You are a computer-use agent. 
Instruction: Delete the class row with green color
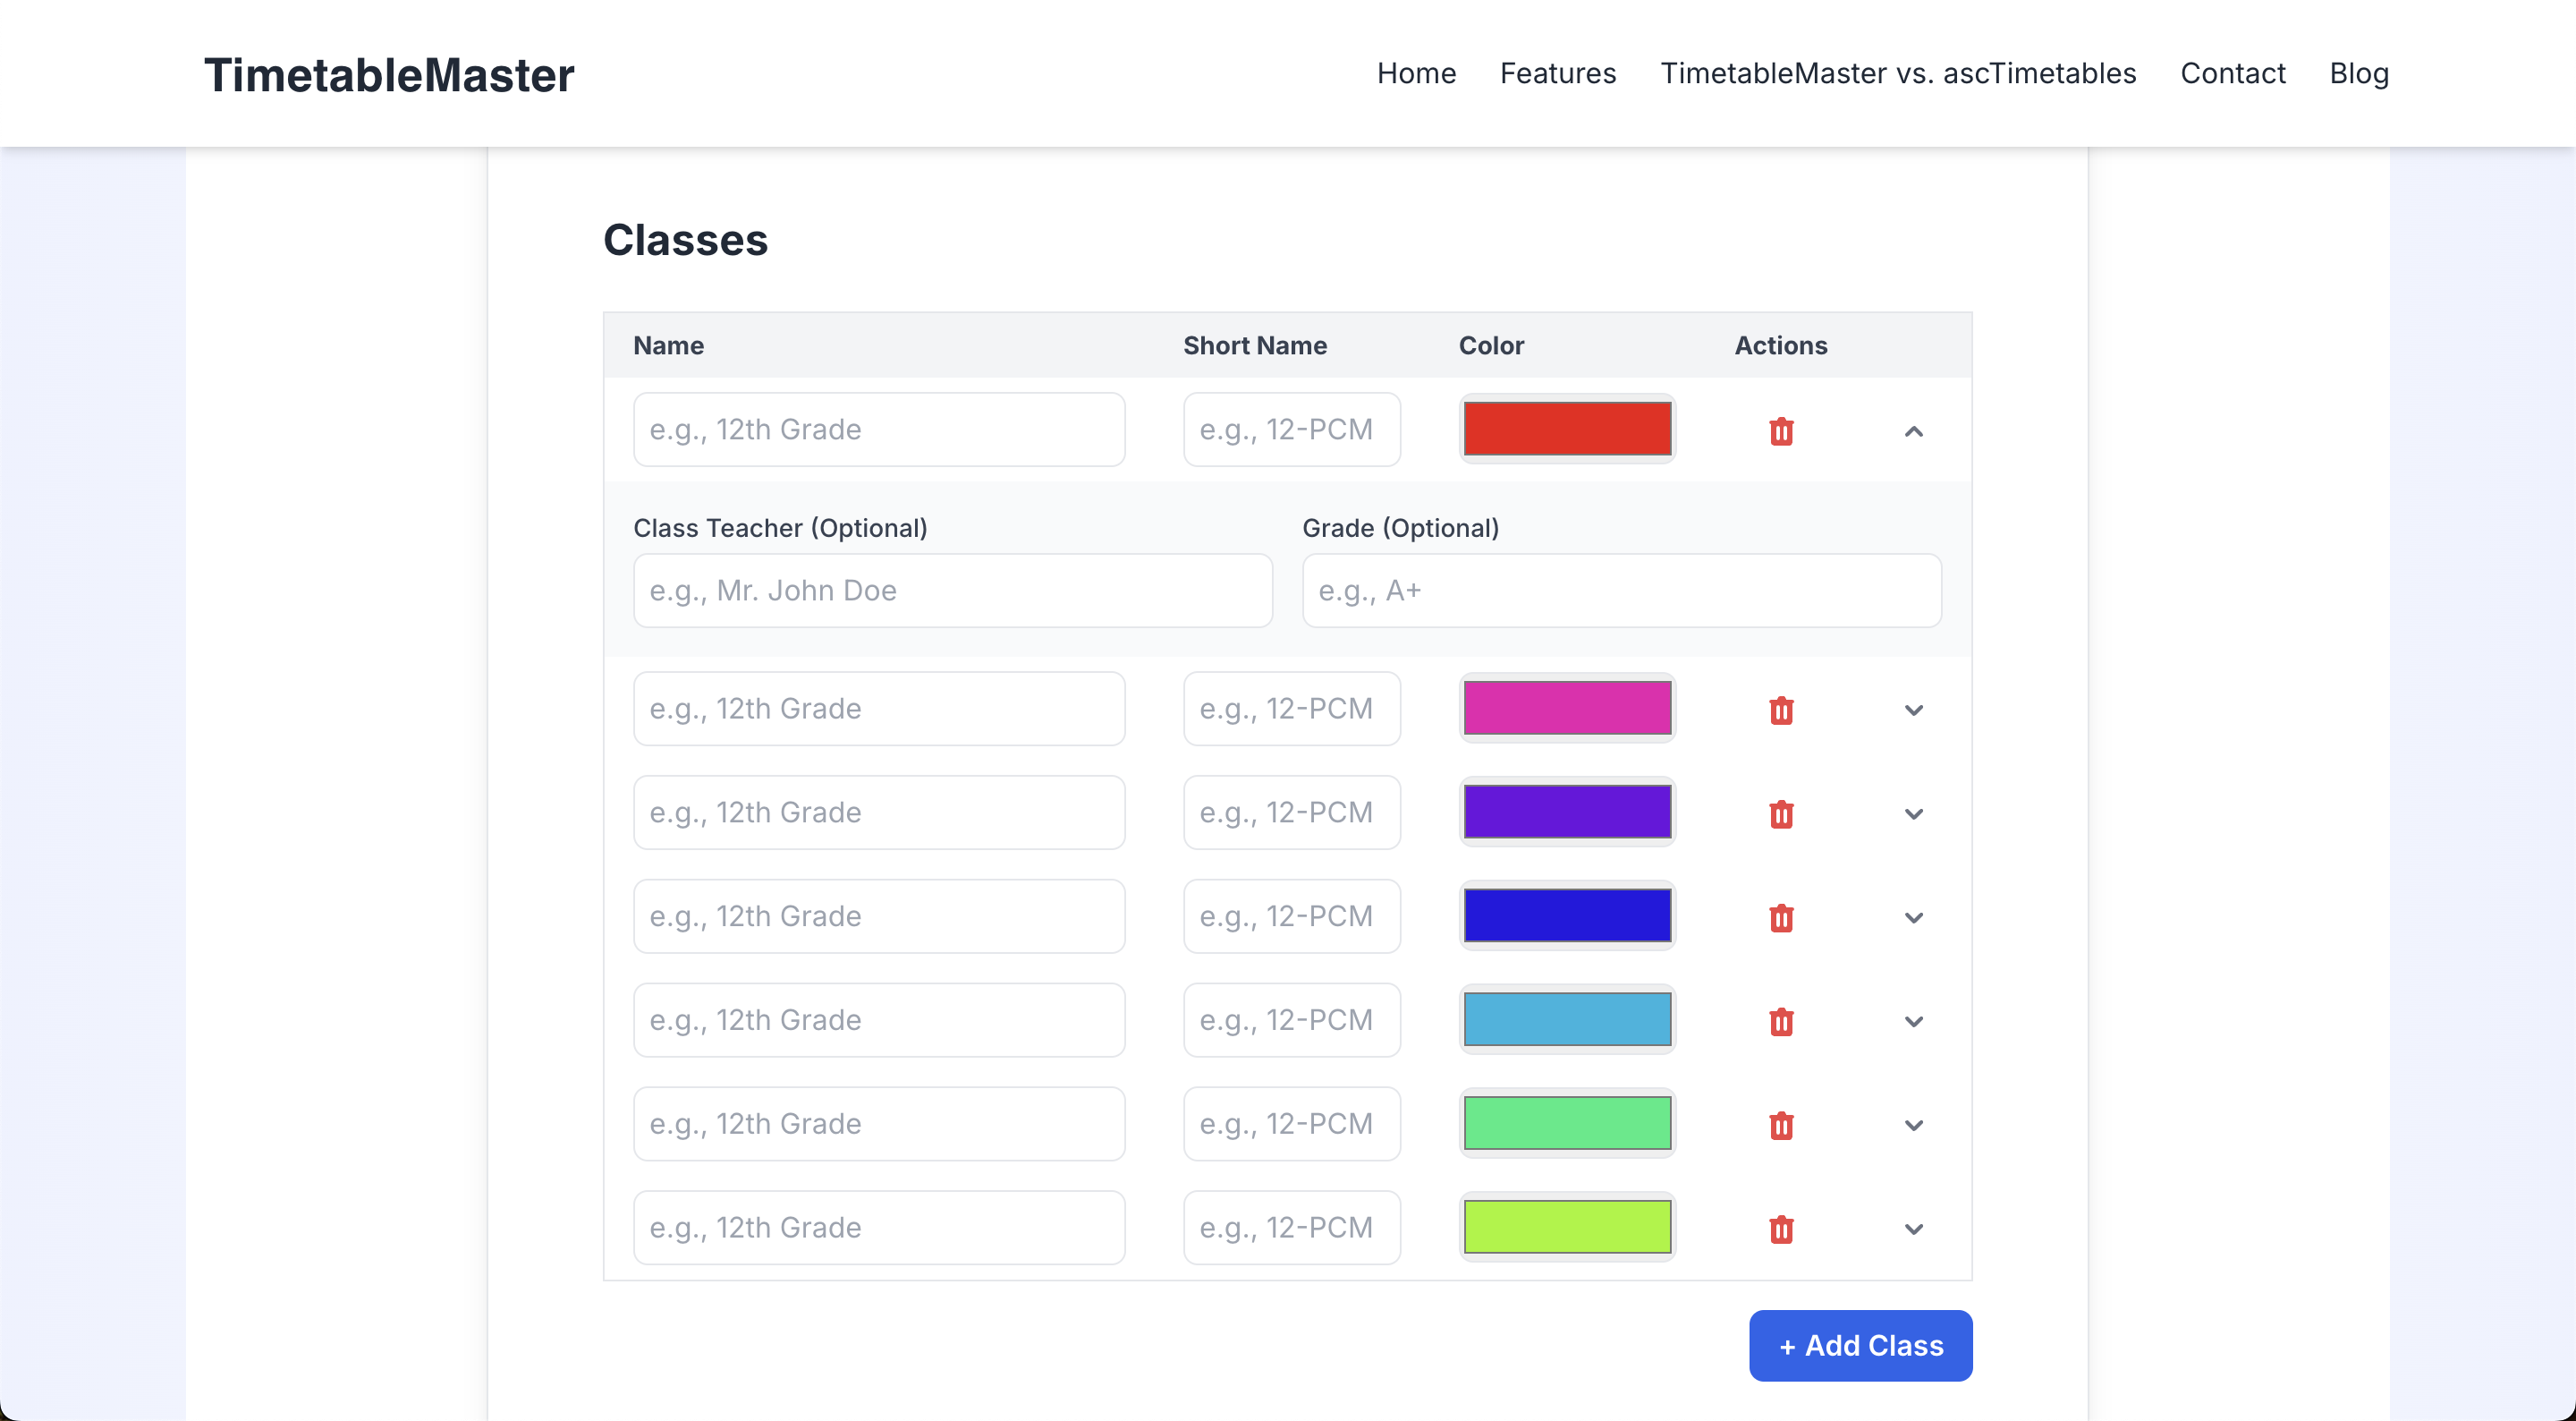[x=1781, y=1126]
